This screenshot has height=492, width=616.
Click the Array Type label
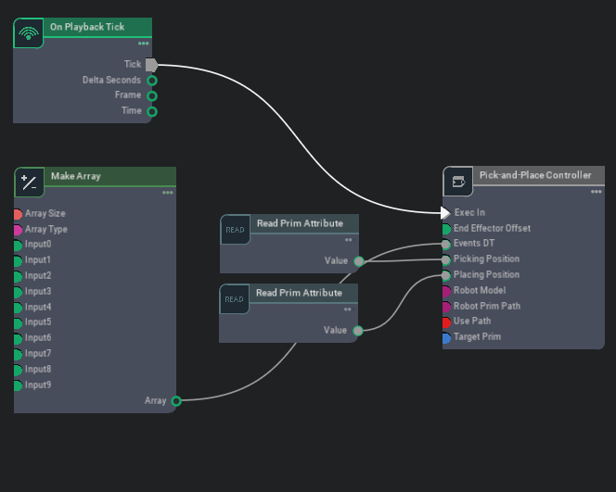pos(46,229)
